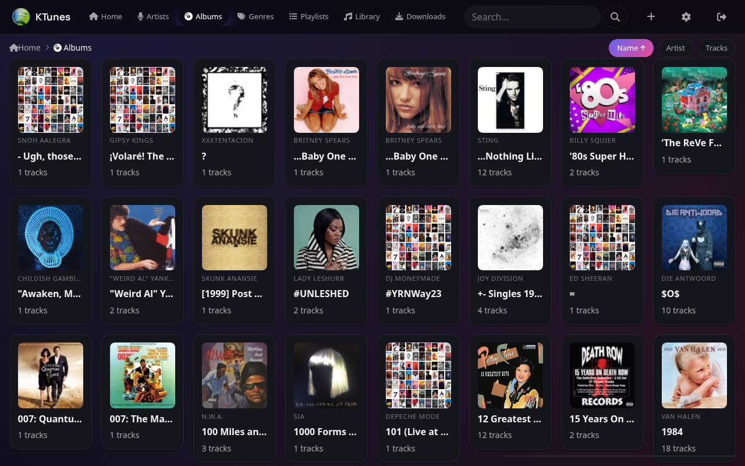Click the SNOH AALEGRA artist label

tap(44, 140)
